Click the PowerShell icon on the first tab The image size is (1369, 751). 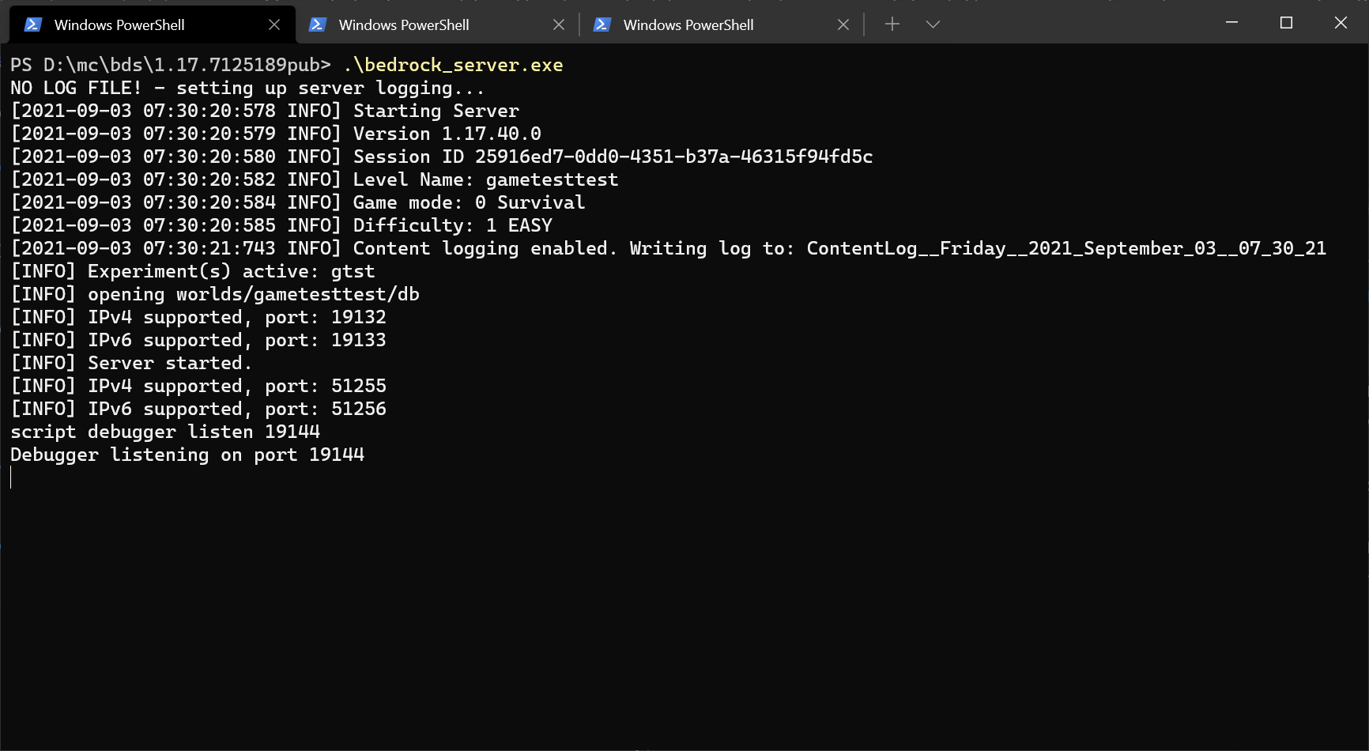point(32,25)
